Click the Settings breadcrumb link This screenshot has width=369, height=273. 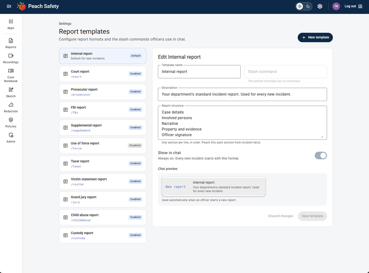(x=65, y=24)
